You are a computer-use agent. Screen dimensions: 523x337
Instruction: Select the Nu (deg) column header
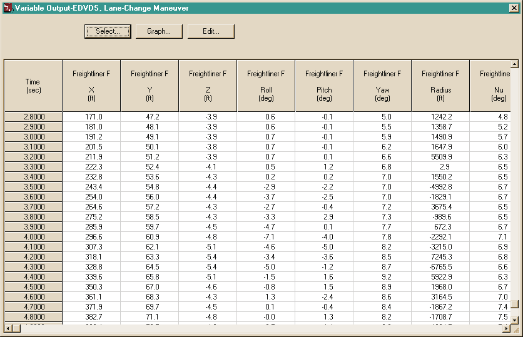(x=490, y=86)
